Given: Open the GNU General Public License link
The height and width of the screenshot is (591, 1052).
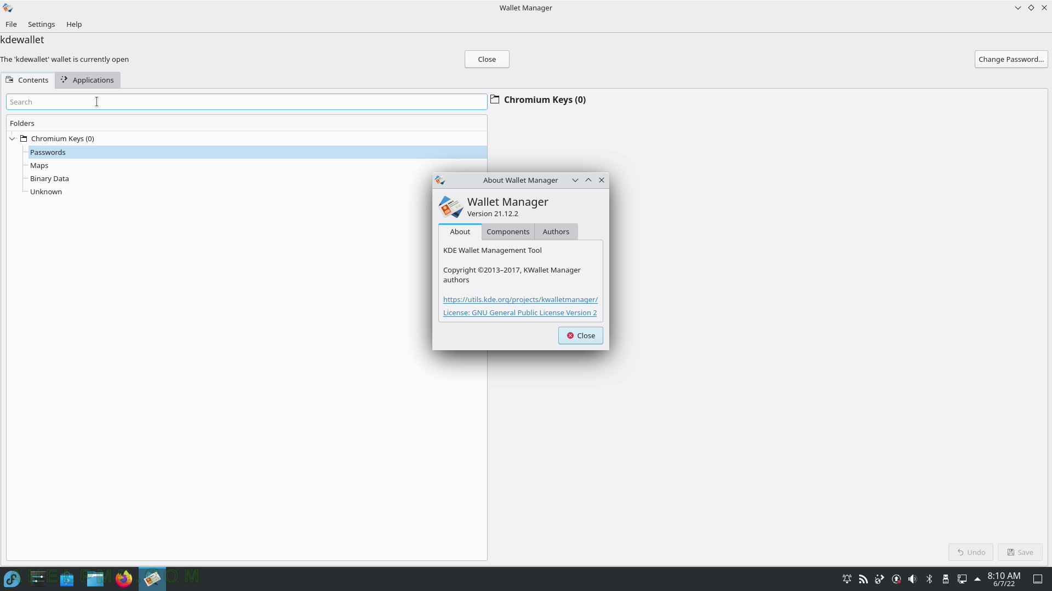Looking at the screenshot, I should (520, 312).
